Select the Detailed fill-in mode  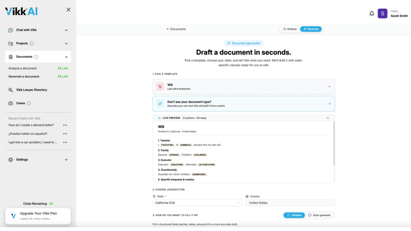[294, 215]
